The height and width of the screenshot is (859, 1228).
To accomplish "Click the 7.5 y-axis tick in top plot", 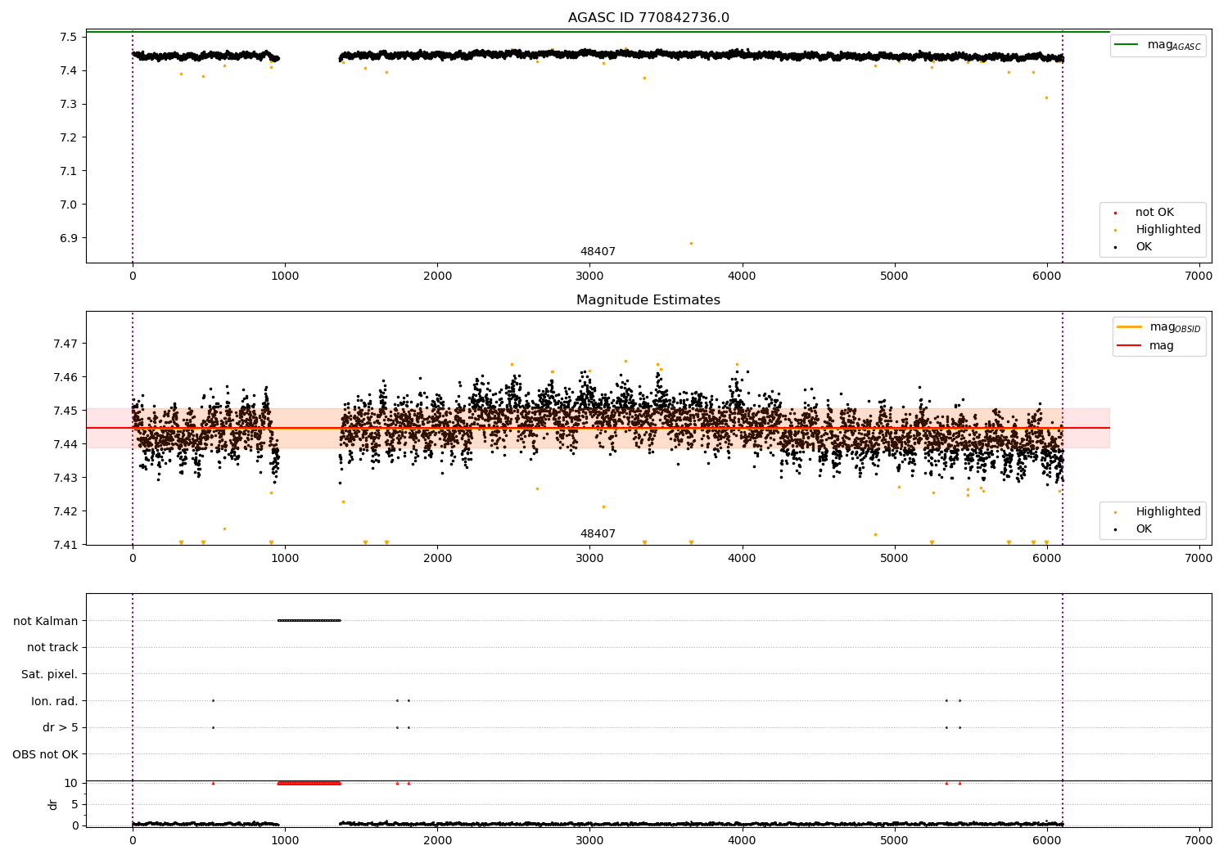I will tap(68, 37).
